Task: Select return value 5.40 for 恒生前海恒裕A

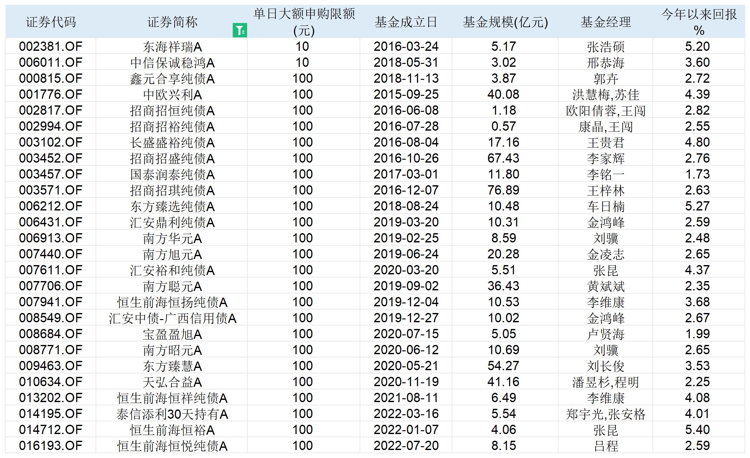Action: point(697,430)
